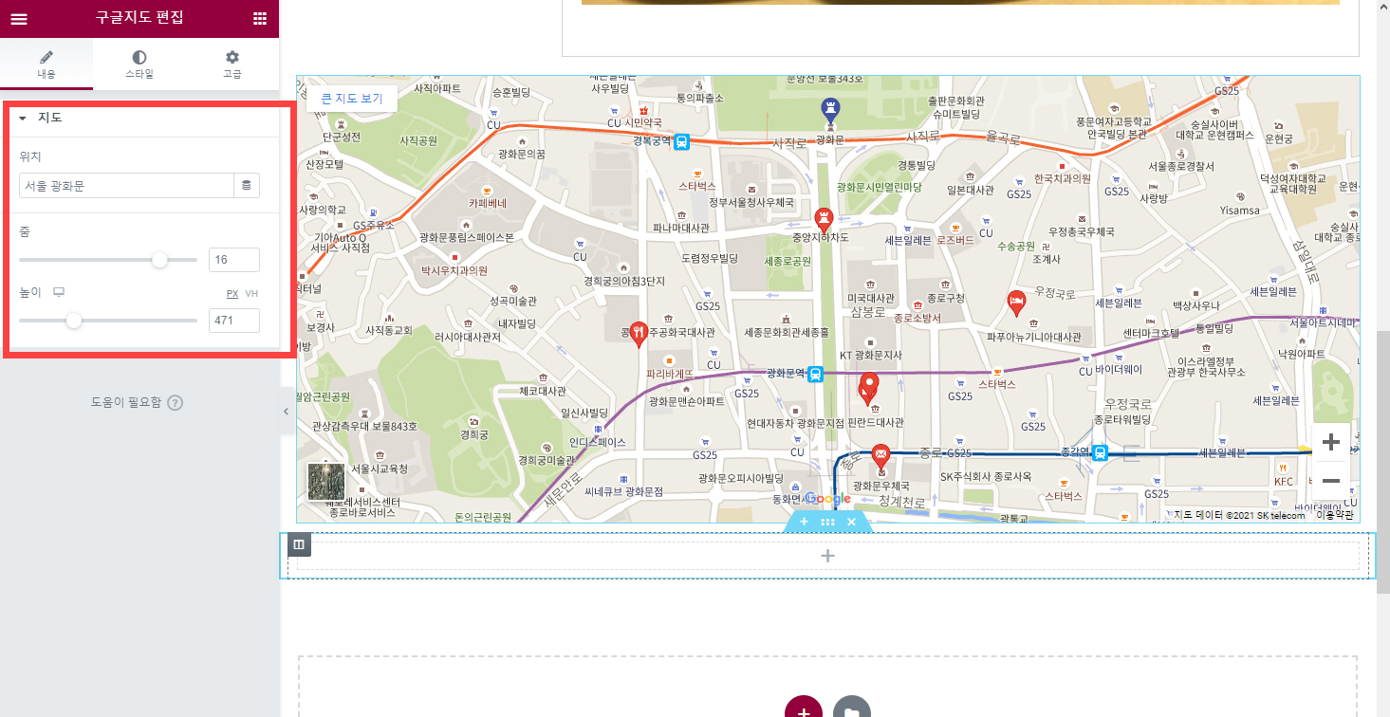Collapse the editor side panel
The image size is (1390, 717).
coord(287,411)
